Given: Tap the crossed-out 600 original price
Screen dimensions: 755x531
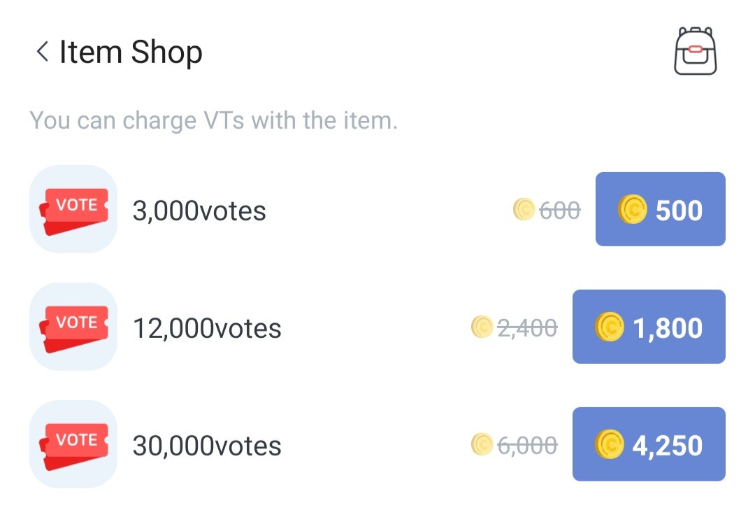Looking at the screenshot, I should click(560, 210).
